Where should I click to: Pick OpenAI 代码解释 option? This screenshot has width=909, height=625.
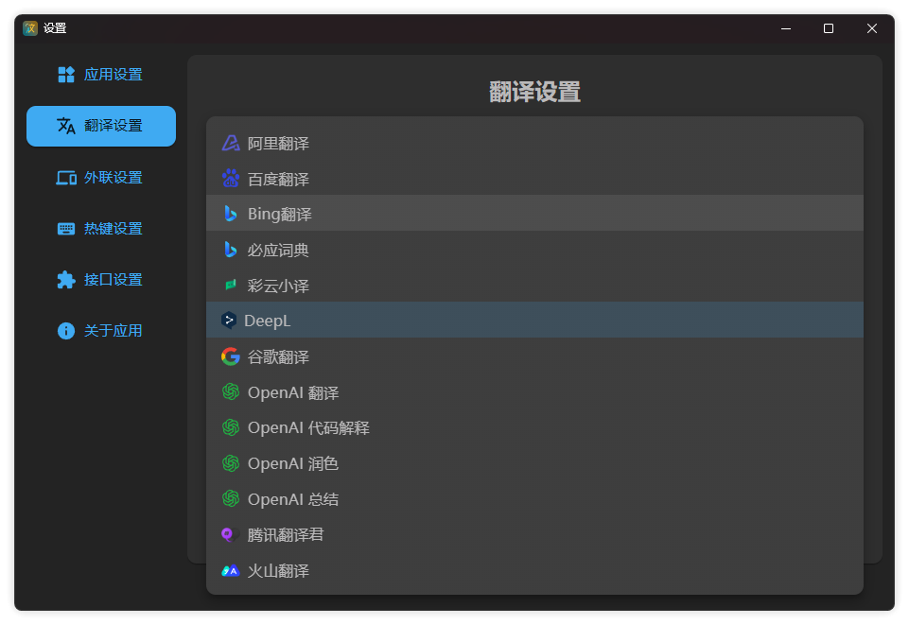[x=308, y=428]
